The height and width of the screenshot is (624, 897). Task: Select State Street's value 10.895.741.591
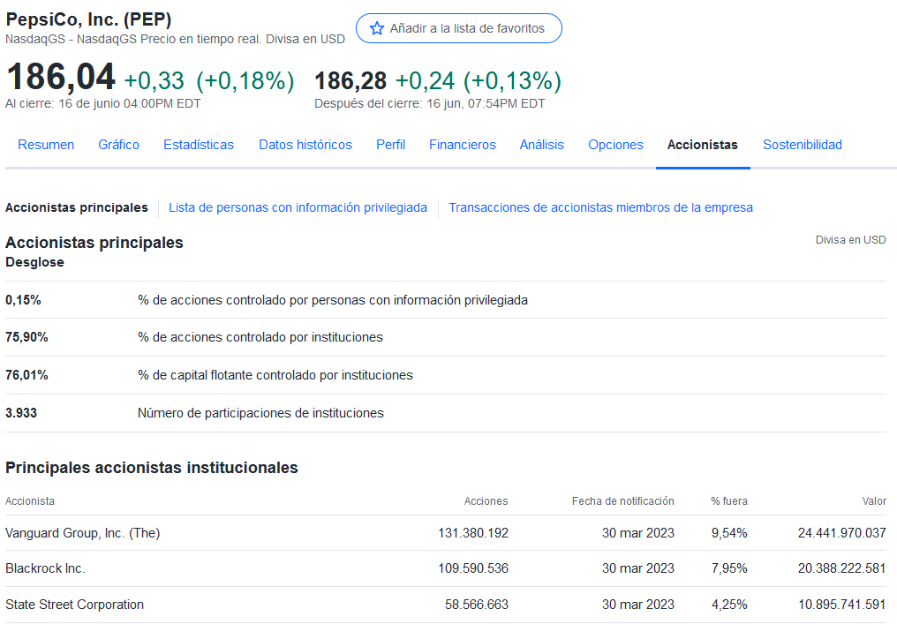[842, 605]
